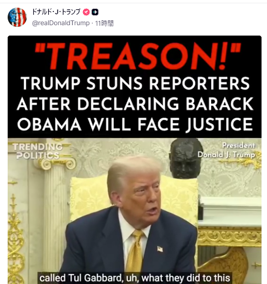Click the red "TREASON!" headline text
The height and width of the screenshot is (284, 267).
pyautogui.click(x=138, y=56)
